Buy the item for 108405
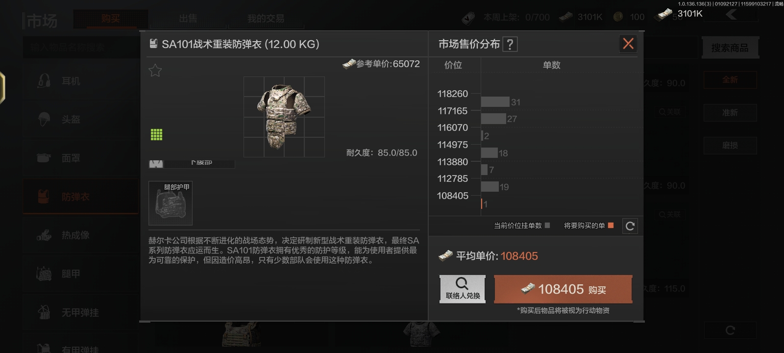 [x=563, y=289]
